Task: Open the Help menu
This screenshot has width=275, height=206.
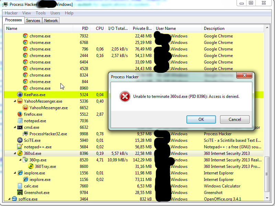Action: 69,13
